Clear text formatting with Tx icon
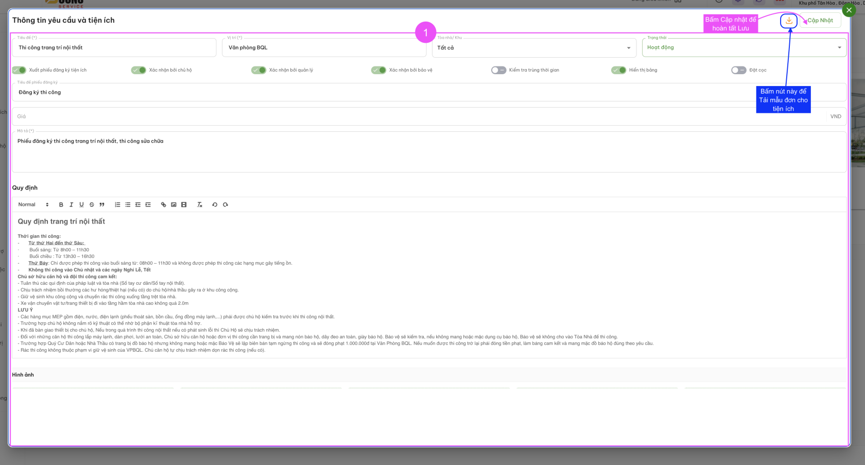 point(200,205)
